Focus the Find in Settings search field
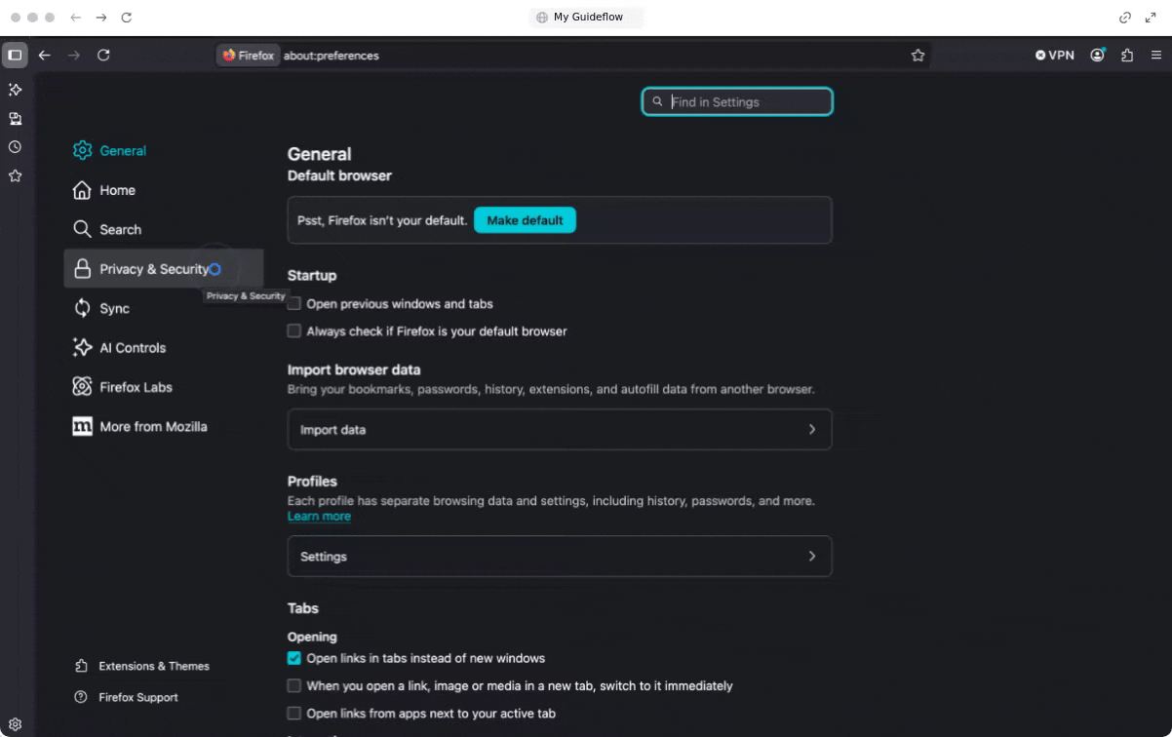This screenshot has height=737, width=1172. tap(747, 102)
